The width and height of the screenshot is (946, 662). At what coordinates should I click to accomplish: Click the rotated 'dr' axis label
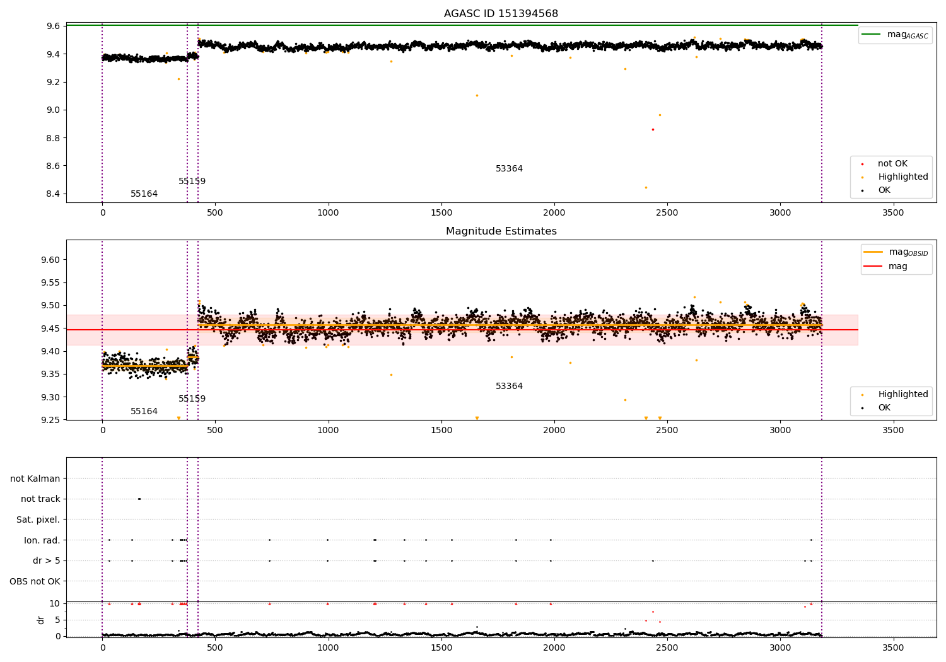coord(40,620)
